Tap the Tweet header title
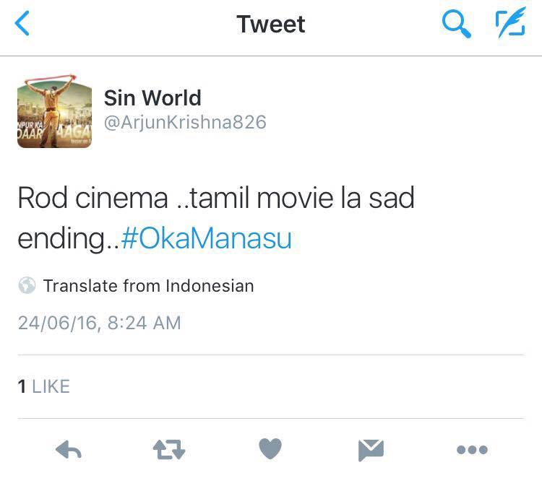The width and height of the screenshot is (542, 478). (x=271, y=24)
